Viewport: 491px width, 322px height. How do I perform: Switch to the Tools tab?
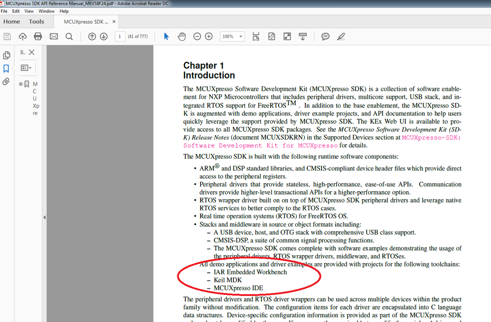36,22
